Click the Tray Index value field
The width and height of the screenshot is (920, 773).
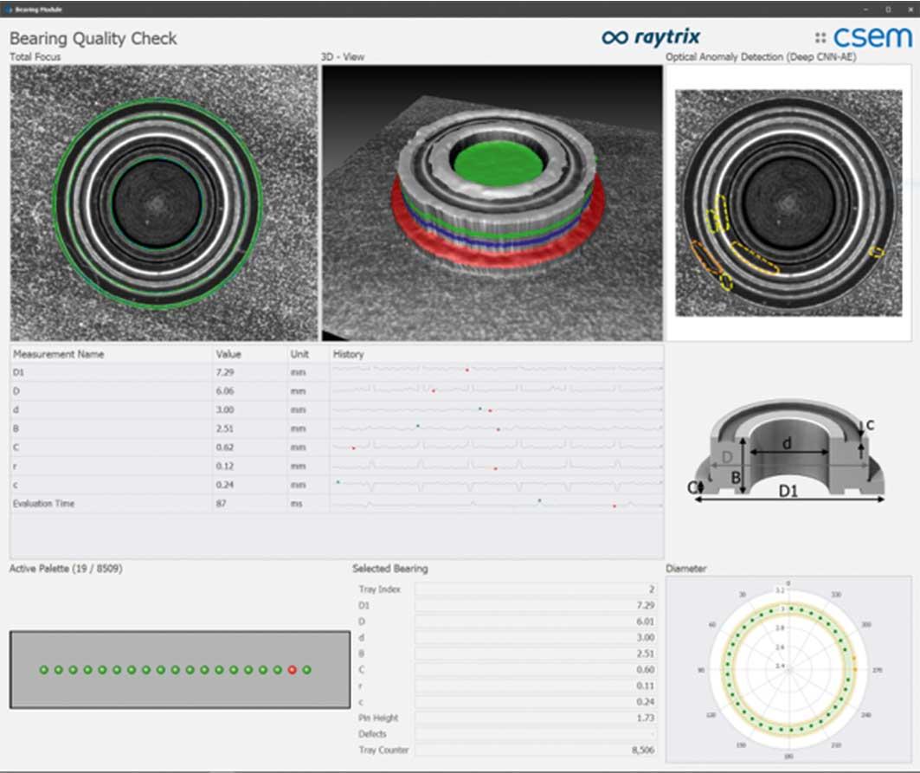(536, 589)
